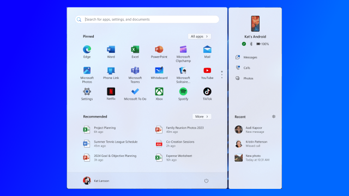Expand the All apps list
This screenshot has width=349, height=196.
(x=199, y=36)
